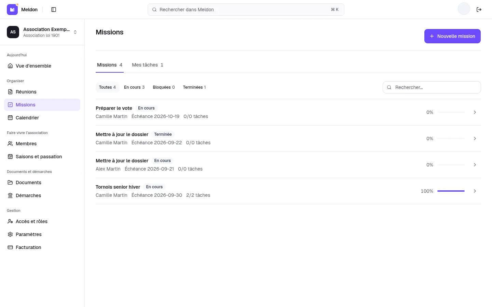This screenshot has width=492, height=307.
Task: Click the Préparer le vote progress bar
Action: 451,112
